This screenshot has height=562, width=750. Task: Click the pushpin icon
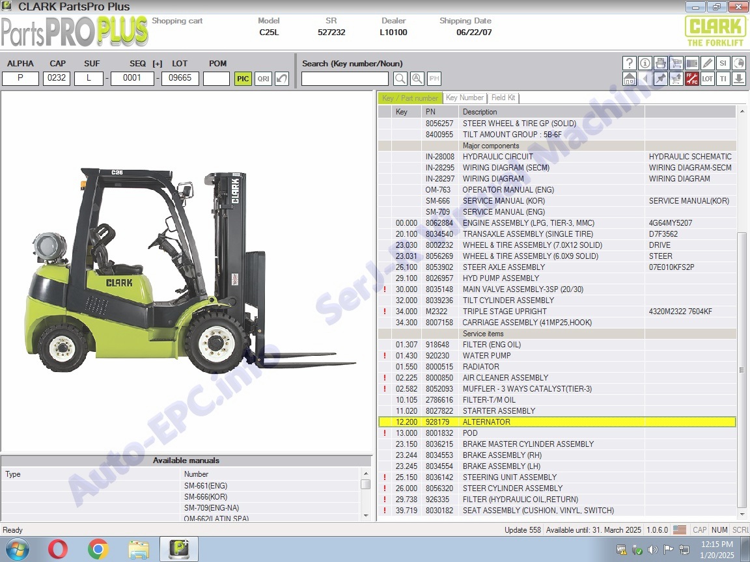[x=661, y=79]
